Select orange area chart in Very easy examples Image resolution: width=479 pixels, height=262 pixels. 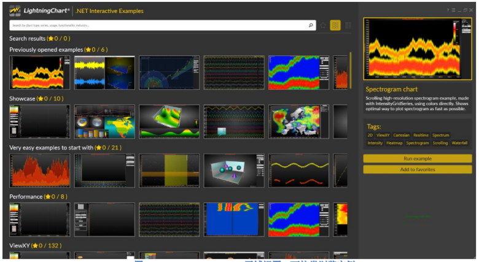40,170
